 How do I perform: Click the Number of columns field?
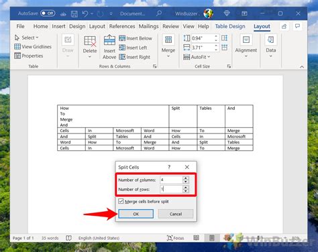click(171, 180)
